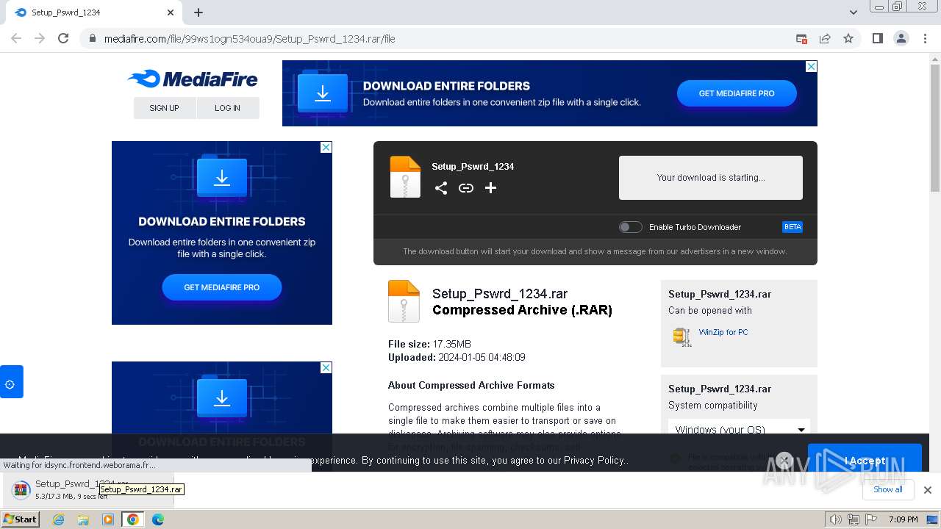The width and height of the screenshot is (941, 529).
Task: Click 'Uploaded: 2024-01-05 04:48:09' text
Action: coord(457,357)
